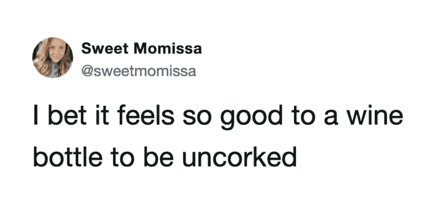
Task: Click the word "Sweet" in the display name
Action: (101, 49)
